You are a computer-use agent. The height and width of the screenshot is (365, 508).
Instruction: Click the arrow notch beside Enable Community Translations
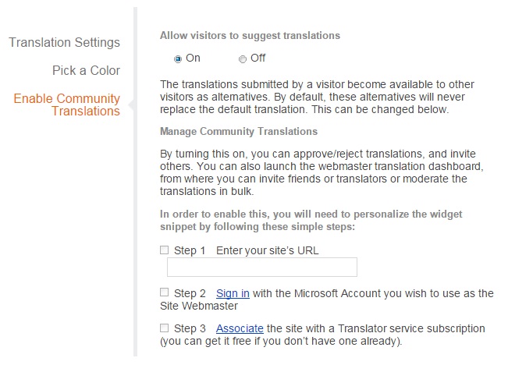pyautogui.click(x=131, y=105)
